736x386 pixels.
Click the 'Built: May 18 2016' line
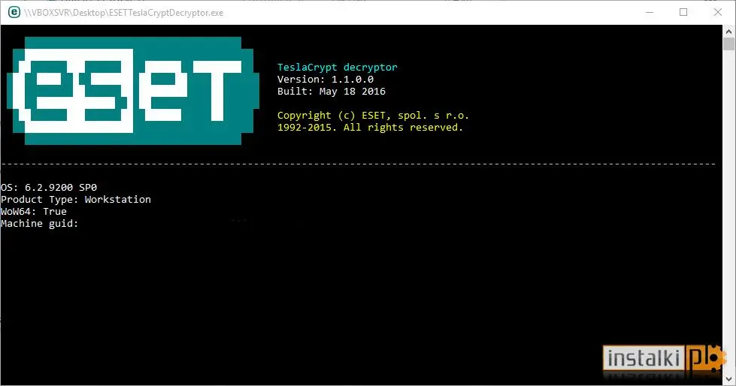pos(332,92)
